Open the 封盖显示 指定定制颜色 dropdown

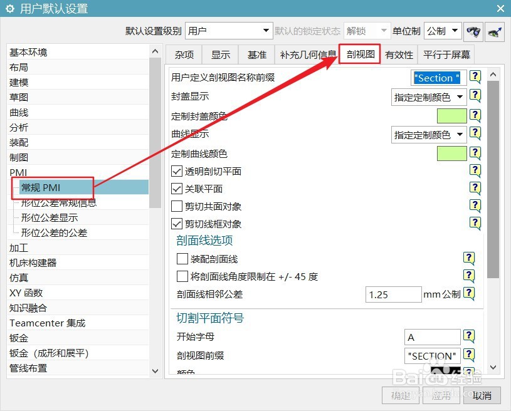coord(429,97)
